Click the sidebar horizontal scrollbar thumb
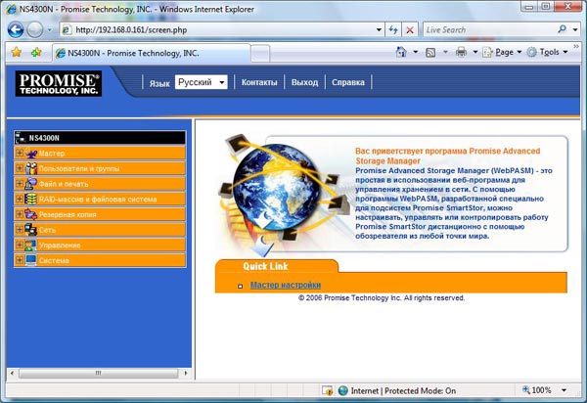 click(99, 373)
